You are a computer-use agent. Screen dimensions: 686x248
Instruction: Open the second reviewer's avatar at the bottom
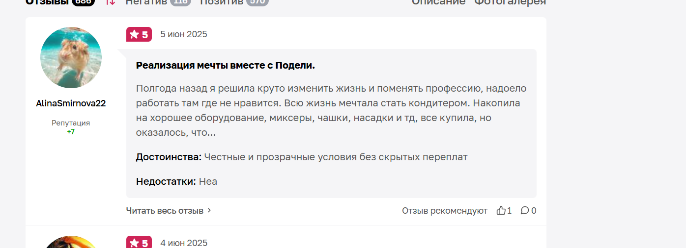(x=71, y=242)
